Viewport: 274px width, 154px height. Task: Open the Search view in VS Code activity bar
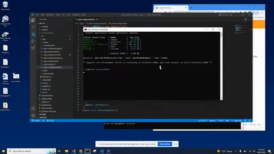point(33,27)
